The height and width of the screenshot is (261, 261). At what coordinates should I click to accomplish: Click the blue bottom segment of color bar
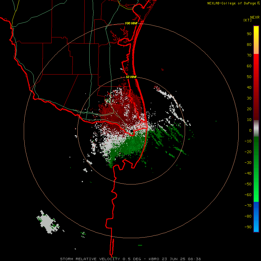[x=256, y=217]
